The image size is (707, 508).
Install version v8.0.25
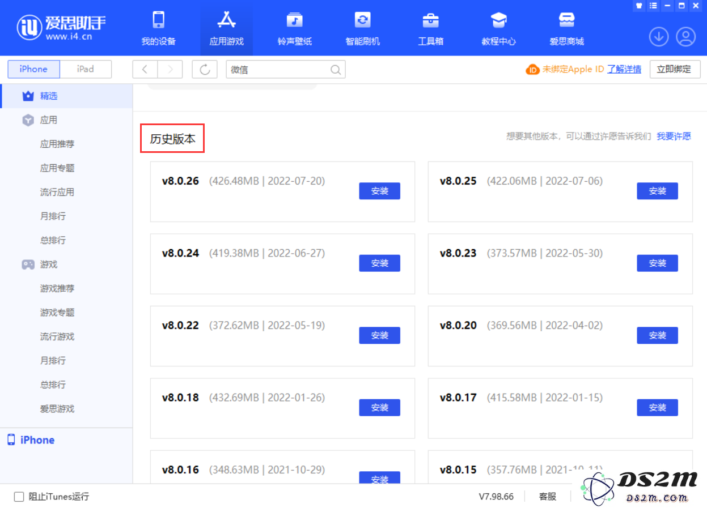click(658, 191)
